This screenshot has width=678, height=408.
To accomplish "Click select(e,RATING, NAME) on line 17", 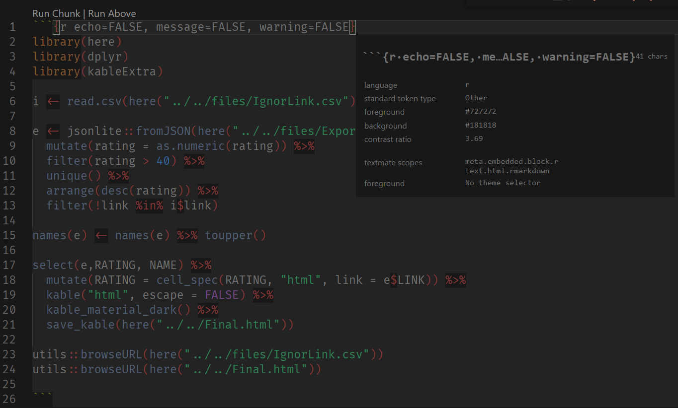I will point(108,265).
